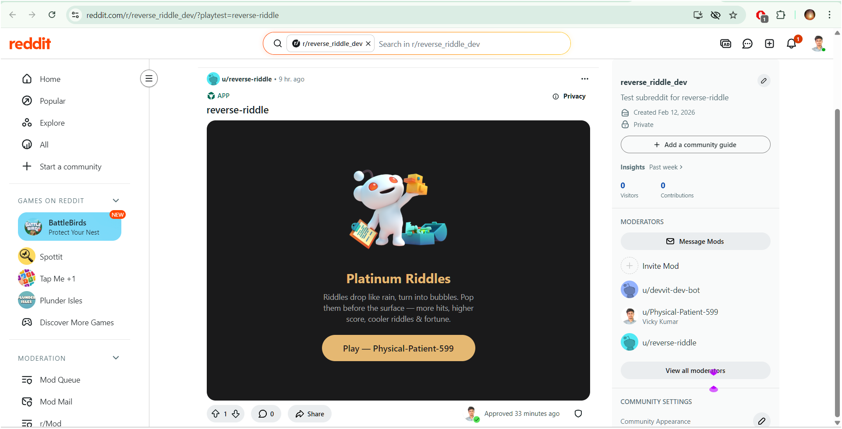Viewport: 842px width, 429px height.
Task: Click the Invite Mod plus icon
Action: click(630, 266)
